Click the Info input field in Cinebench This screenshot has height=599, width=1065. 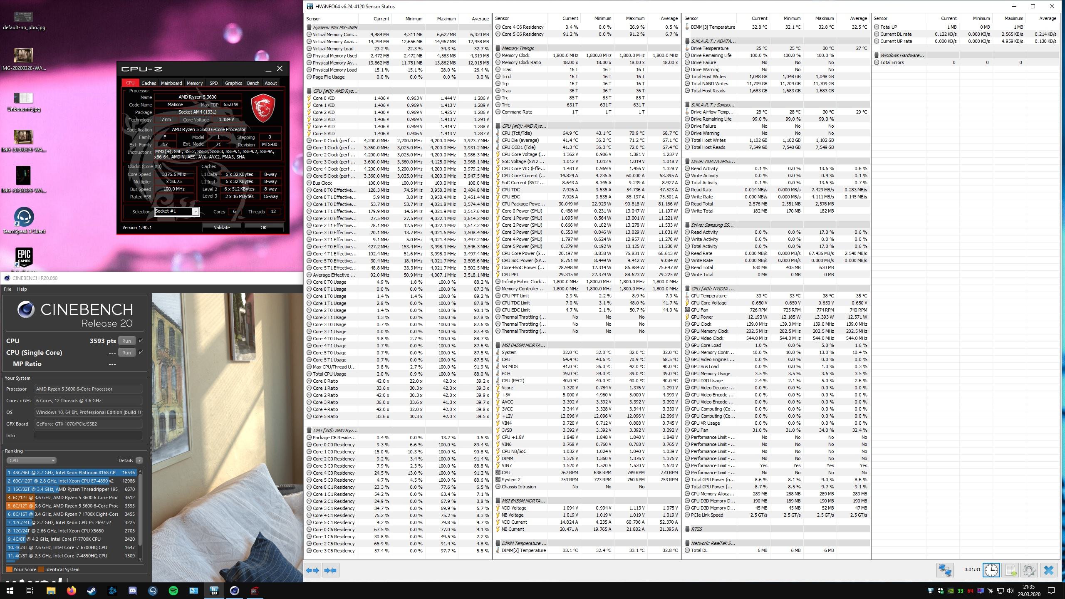(88, 436)
